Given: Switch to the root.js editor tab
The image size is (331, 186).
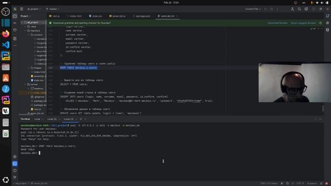Looking at the screenshot, I should pyautogui.click(x=54, y=16).
